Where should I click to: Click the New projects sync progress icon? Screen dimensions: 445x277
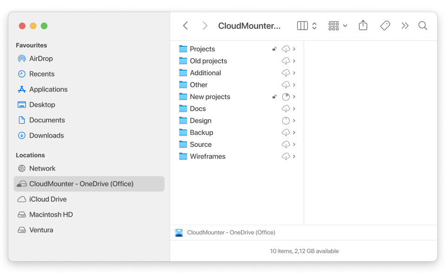[x=286, y=97]
